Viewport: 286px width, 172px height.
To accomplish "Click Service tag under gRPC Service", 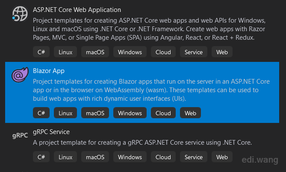I will (194, 157).
